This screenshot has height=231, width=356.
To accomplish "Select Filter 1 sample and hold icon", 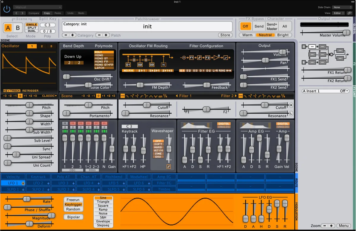I will 165,96.
